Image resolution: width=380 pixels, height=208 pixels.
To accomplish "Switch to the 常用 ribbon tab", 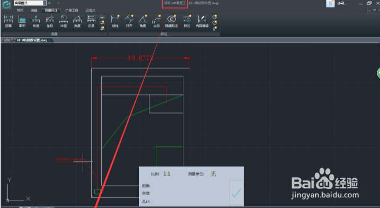I will point(20,11).
